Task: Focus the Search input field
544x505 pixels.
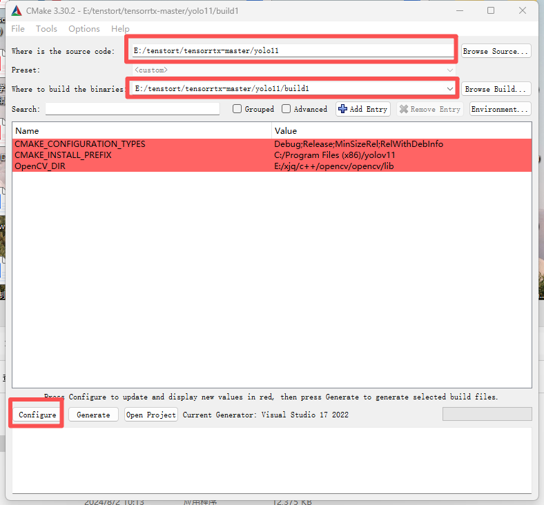Action: tap(133, 109)
